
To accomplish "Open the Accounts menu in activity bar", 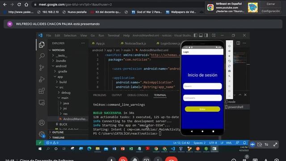I will click(x=42, y=123).
